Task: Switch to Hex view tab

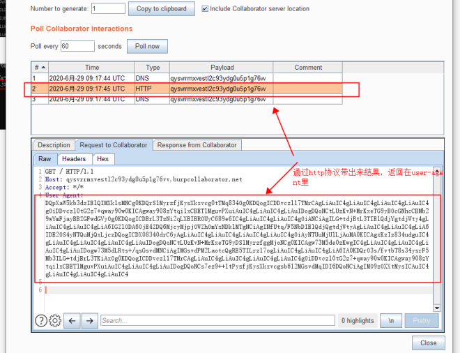Action: pos(102,159)
